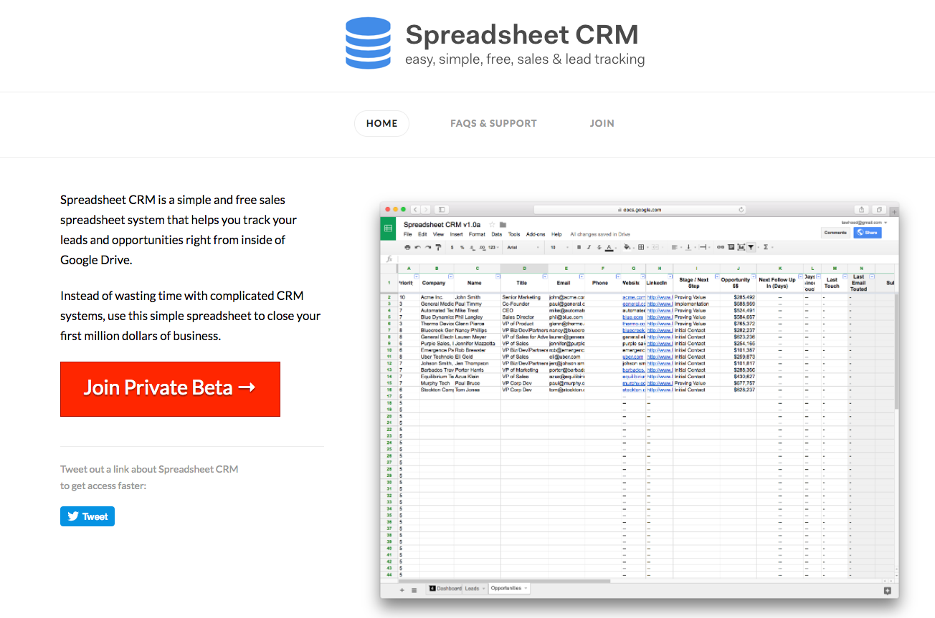
Task: Select the Acme Inc. company cell
Action: 436,297
